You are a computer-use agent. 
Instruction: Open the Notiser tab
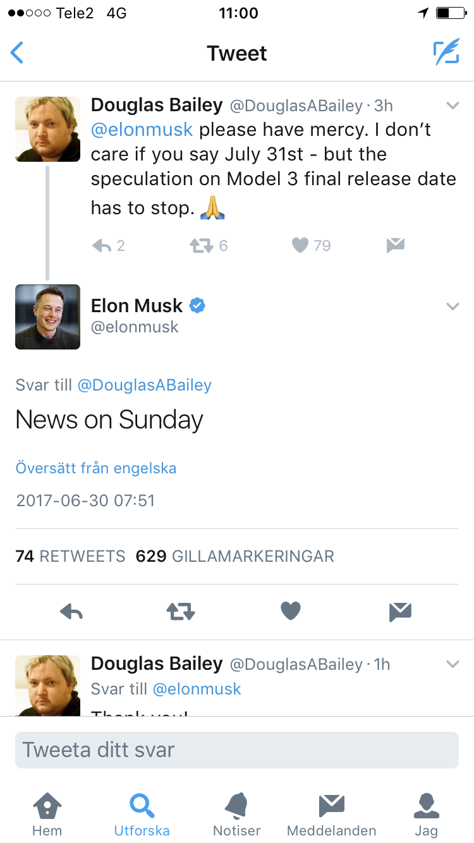pos(237,814)
